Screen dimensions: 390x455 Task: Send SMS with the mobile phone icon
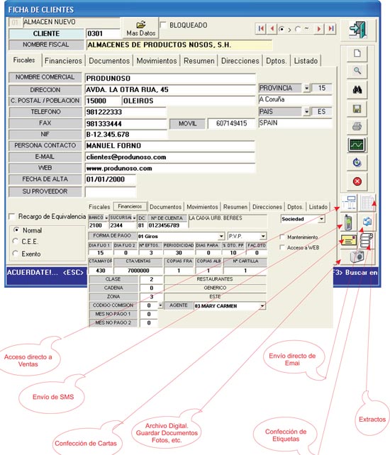(348, 222)
